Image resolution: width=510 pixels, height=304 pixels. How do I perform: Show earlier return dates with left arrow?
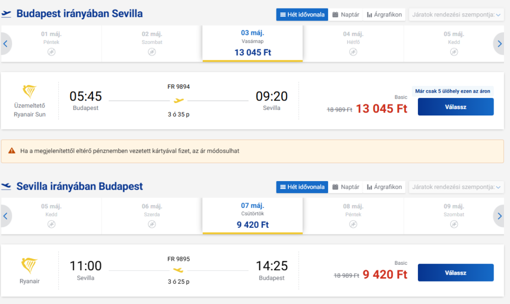pos(5,216)
